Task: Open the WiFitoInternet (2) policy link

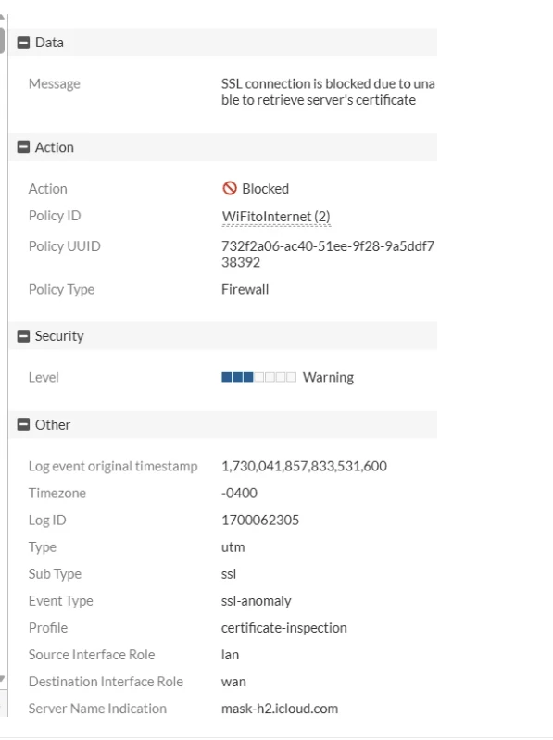Action: pos(276,217)
